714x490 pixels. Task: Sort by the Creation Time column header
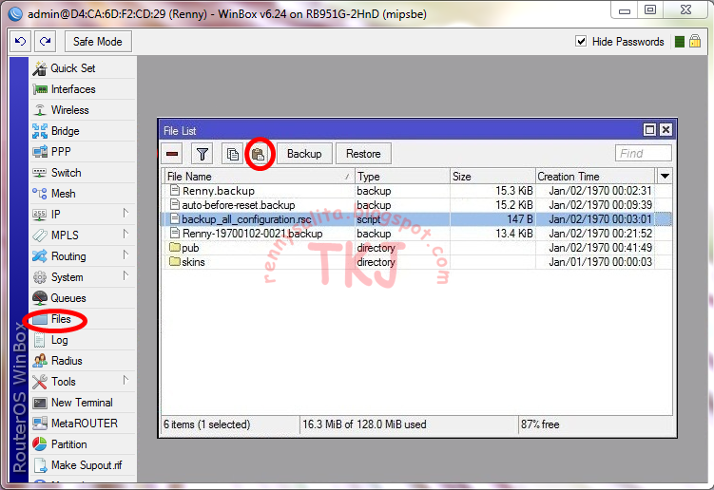pyautogui.click(x=595, y=176)
